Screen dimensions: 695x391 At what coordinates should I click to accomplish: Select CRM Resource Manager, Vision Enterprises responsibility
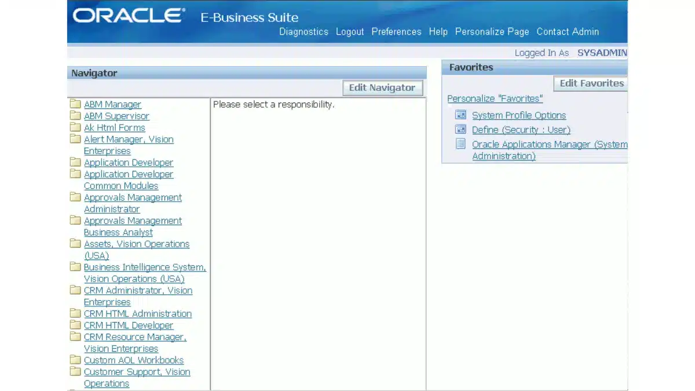pos(135,342)
